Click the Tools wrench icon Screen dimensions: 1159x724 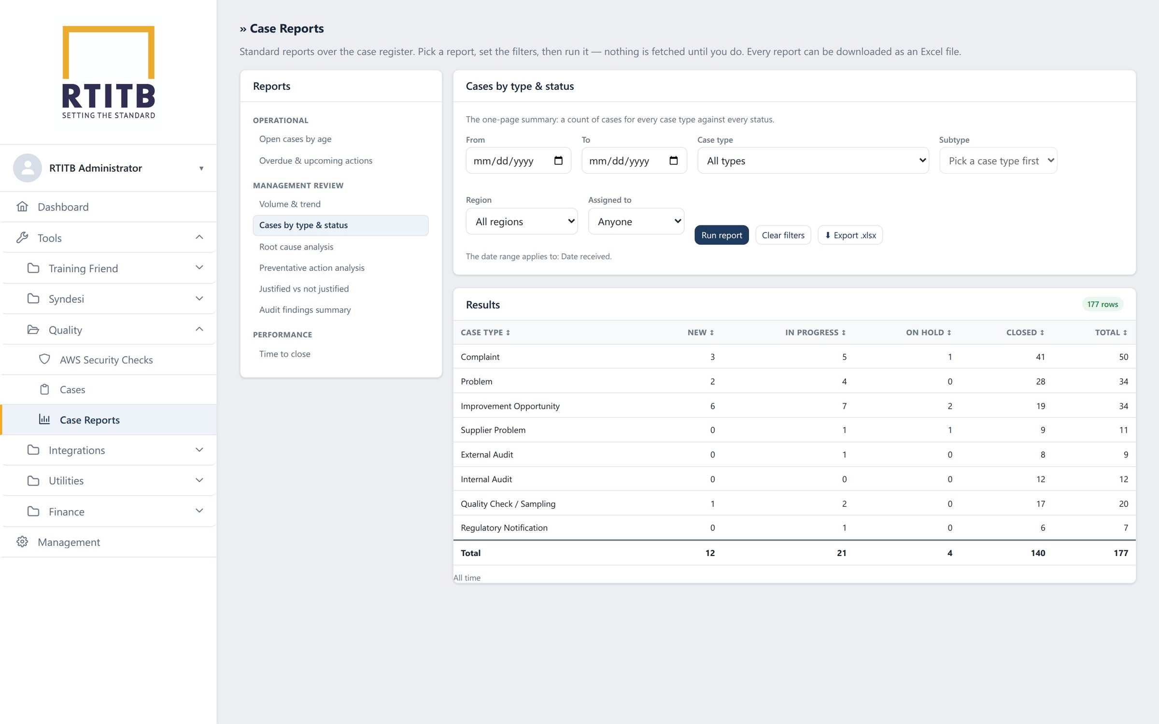pos(22,237)
